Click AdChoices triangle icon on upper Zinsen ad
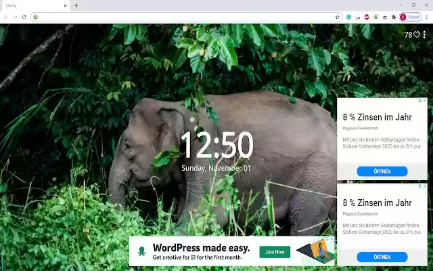This screenshot has height=271, width=433. click(420, 100)
